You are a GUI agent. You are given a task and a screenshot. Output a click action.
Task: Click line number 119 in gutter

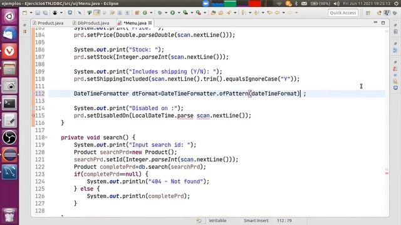pos(39,145)
